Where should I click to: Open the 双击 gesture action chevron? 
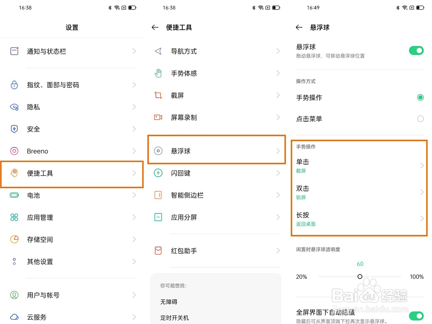coord(422,192)
